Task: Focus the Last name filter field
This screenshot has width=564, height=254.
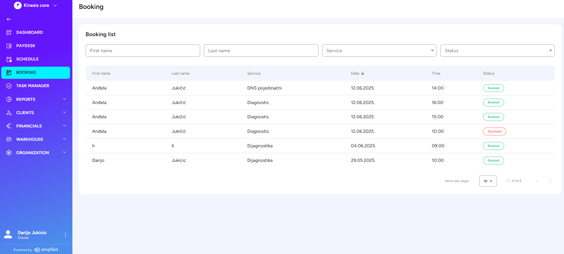Action: (261, 51)
